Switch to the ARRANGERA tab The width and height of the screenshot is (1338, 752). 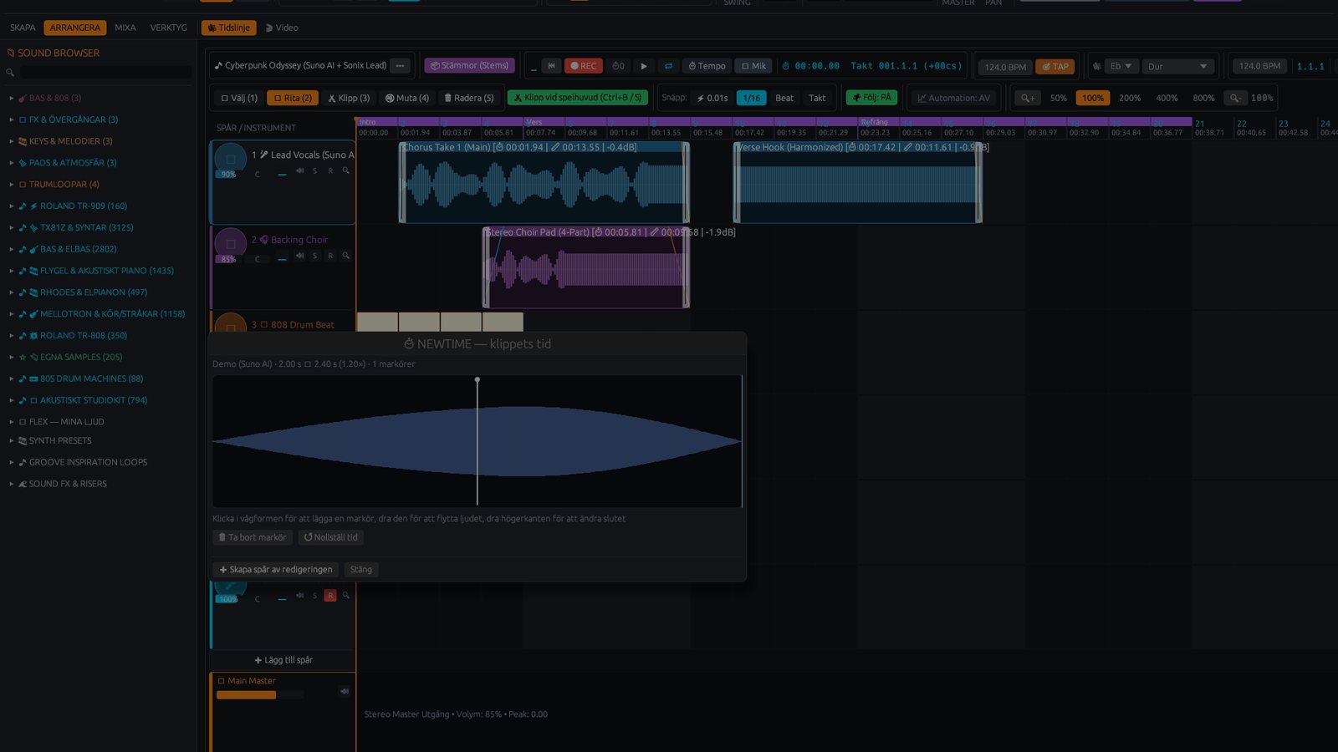click(x=75, y=28)
